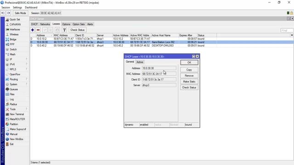Click Make Static button

189,82
